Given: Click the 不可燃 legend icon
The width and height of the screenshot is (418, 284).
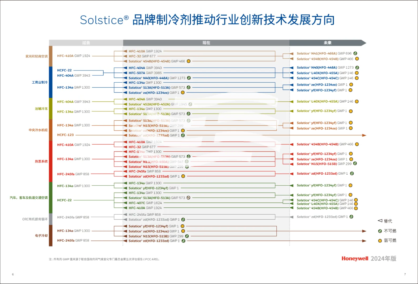Looking at the screenshot, I should point(380,231).
